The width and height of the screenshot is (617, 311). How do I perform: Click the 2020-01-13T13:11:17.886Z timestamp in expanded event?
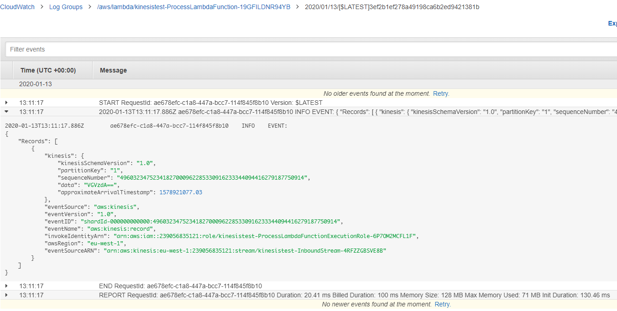(x=44, y=125)
